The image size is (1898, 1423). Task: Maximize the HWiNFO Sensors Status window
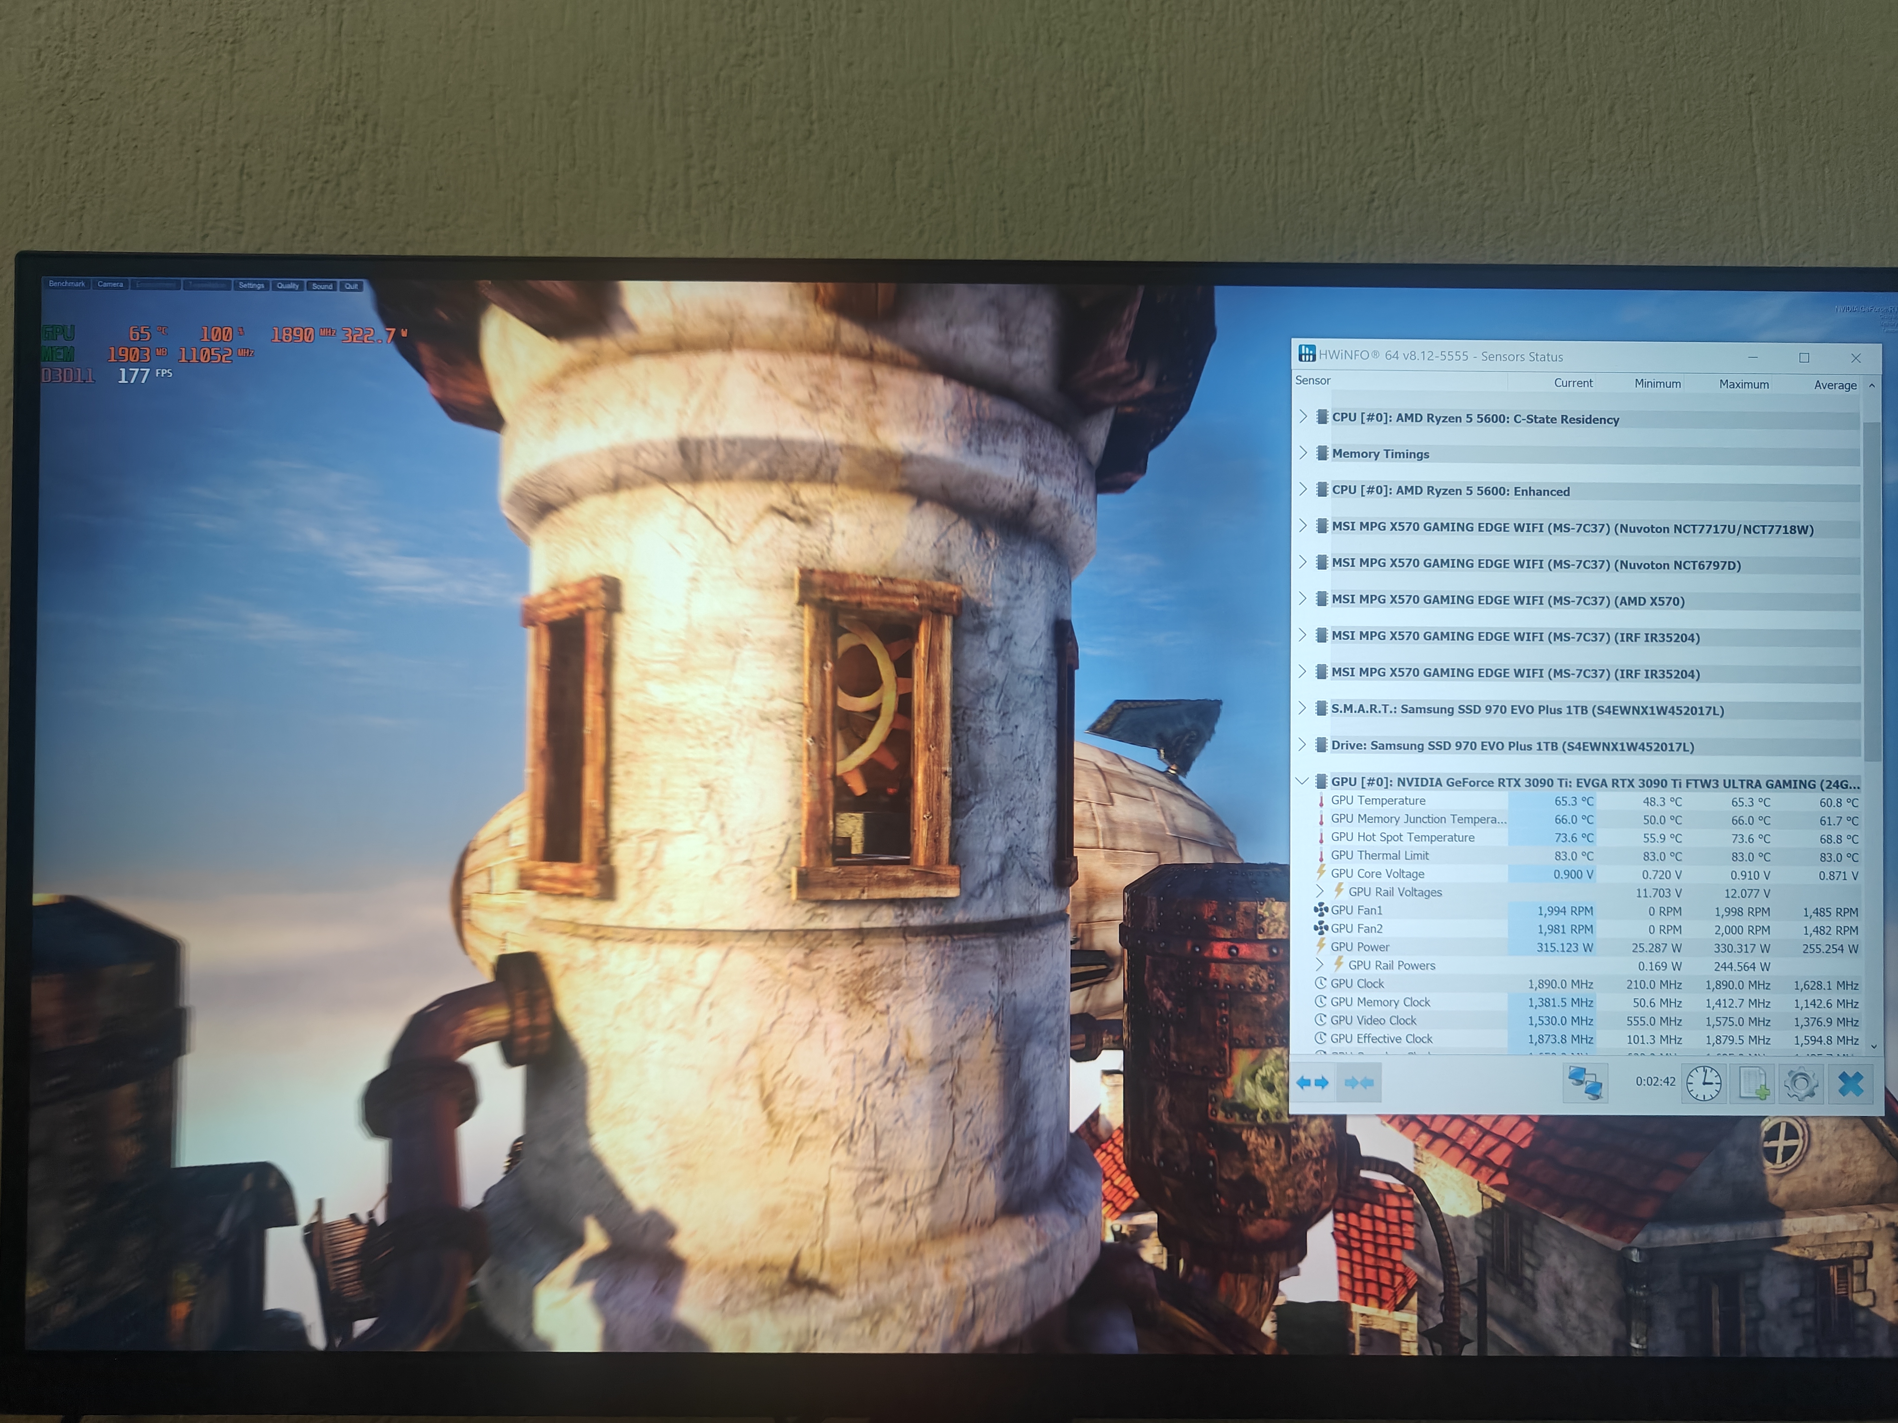click(1803, 358)
